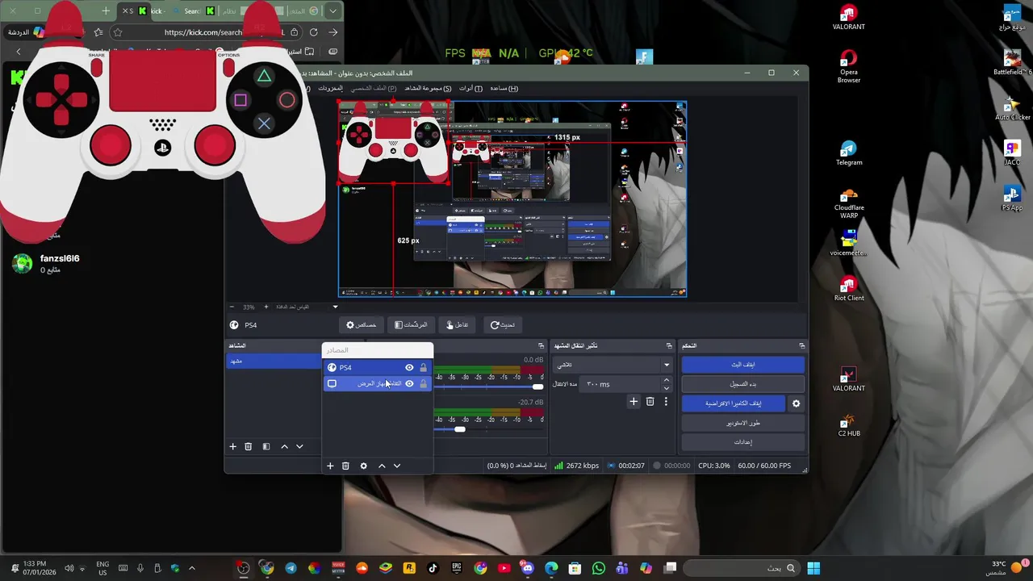Remove selected scene with trash icon
Viewport: 1033px width, 581px height.
tap(248, 446)
